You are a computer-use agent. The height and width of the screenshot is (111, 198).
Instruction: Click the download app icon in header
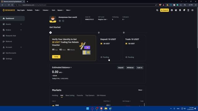coord(188,10)
